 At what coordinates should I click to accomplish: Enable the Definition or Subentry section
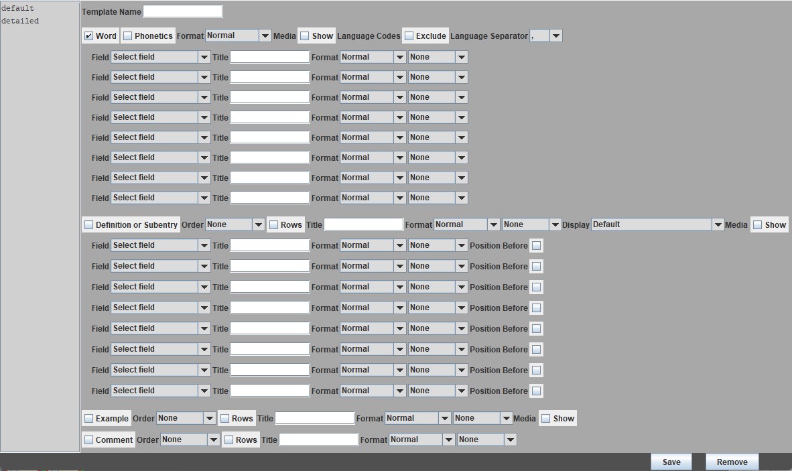pyautogui.click(x=88, y=224)
